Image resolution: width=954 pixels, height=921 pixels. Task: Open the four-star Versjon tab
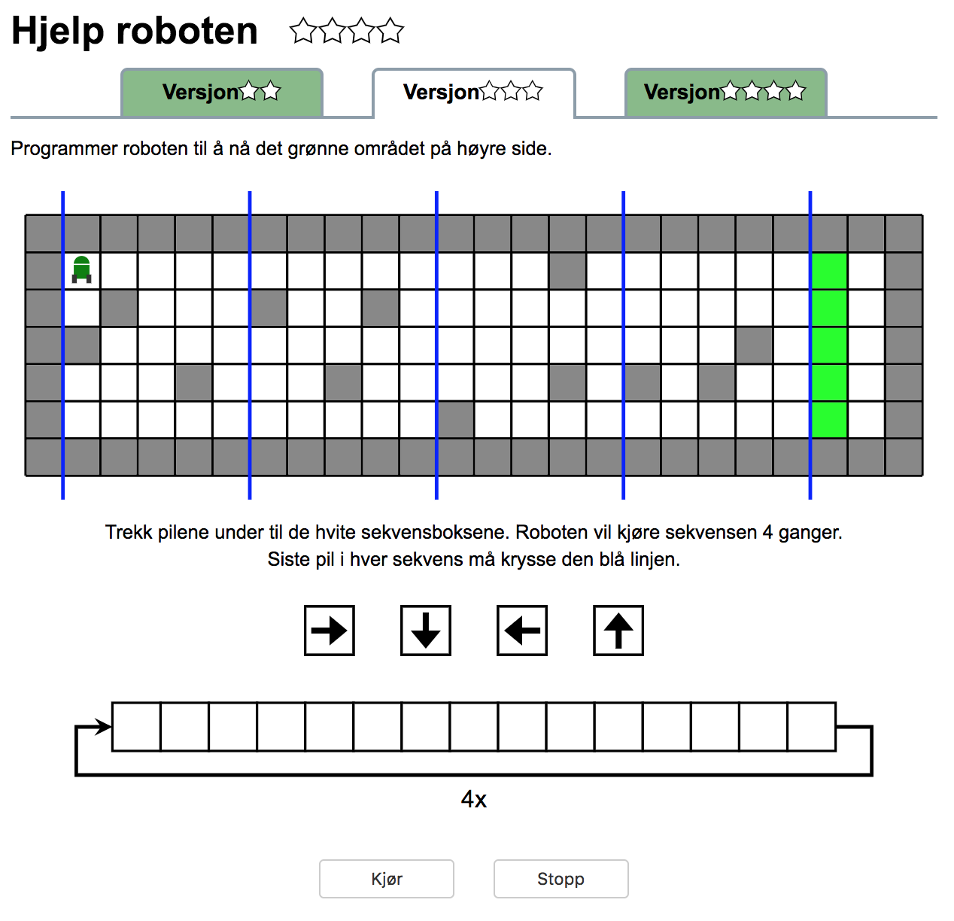click(725, 93)
